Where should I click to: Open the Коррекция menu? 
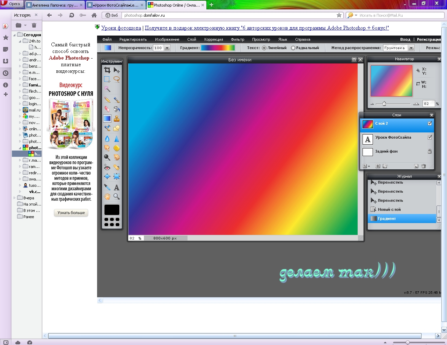coord(214,39)
